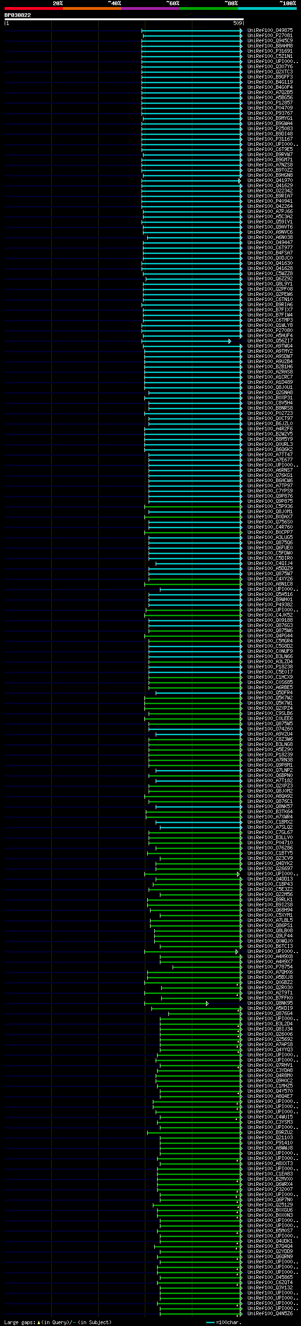The height and width of the screenshot is (1326, 301).
Task: Select the UniRef100_Q6P7N0 label
Action: (270, 1200)
